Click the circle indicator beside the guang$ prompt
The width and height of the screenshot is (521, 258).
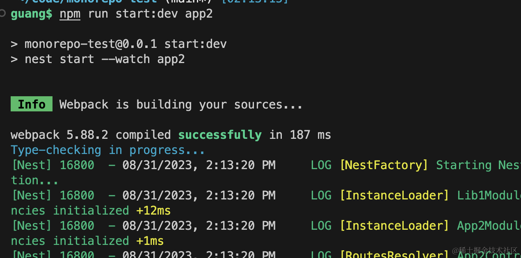point(2,14)
